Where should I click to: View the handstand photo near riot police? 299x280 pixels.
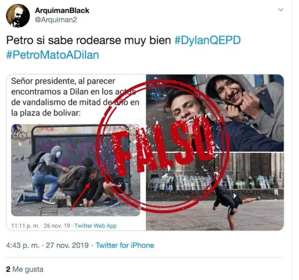click(x=215, y=191)
